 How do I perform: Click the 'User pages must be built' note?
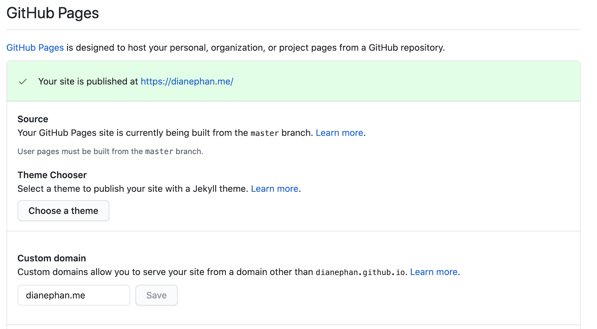point(110,152)
